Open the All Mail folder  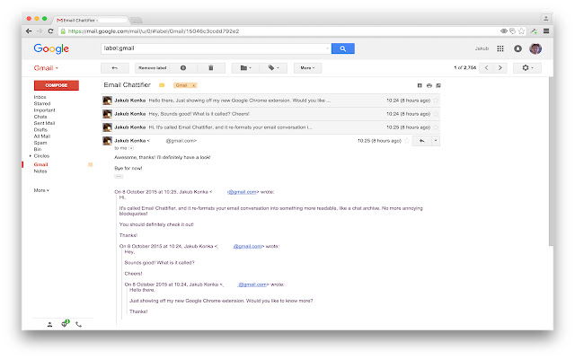pyautogui.click(x=42, y=136)
